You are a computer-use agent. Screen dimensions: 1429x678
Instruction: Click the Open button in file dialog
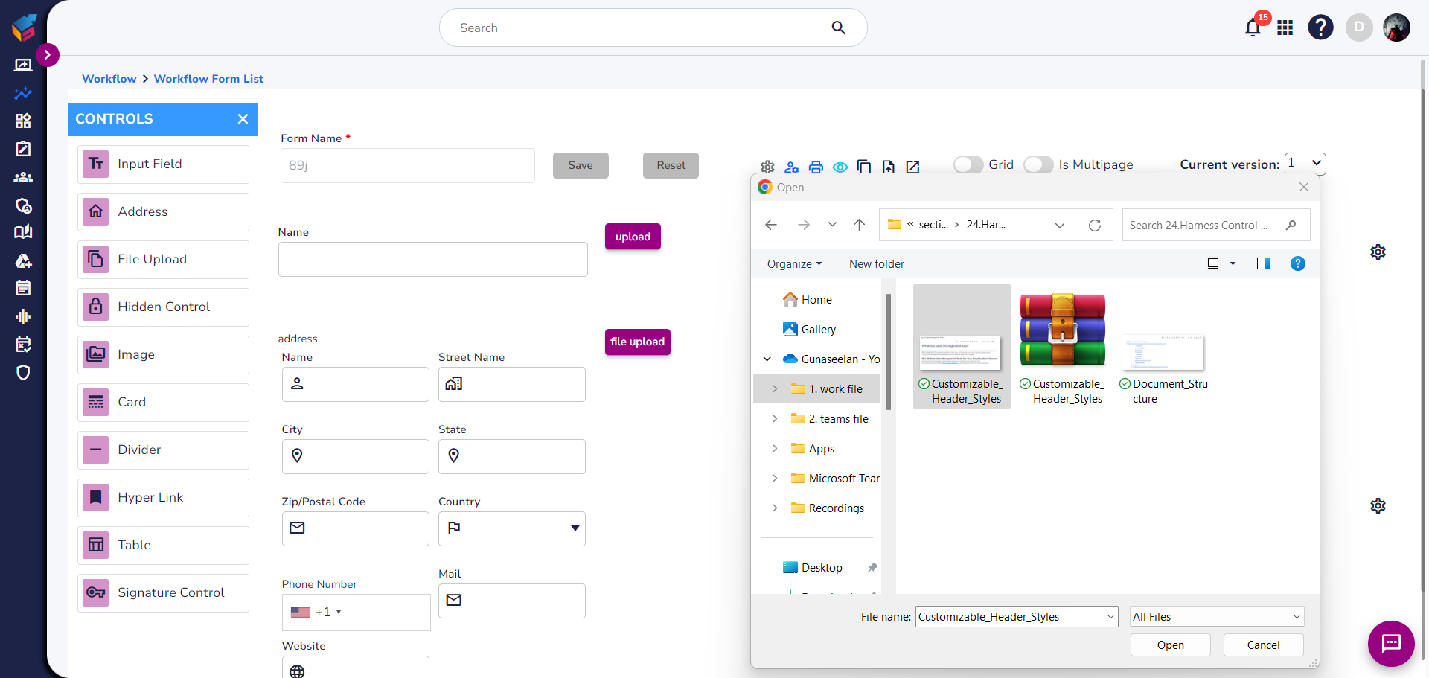pyautogui.click(x=1170, y=645)
